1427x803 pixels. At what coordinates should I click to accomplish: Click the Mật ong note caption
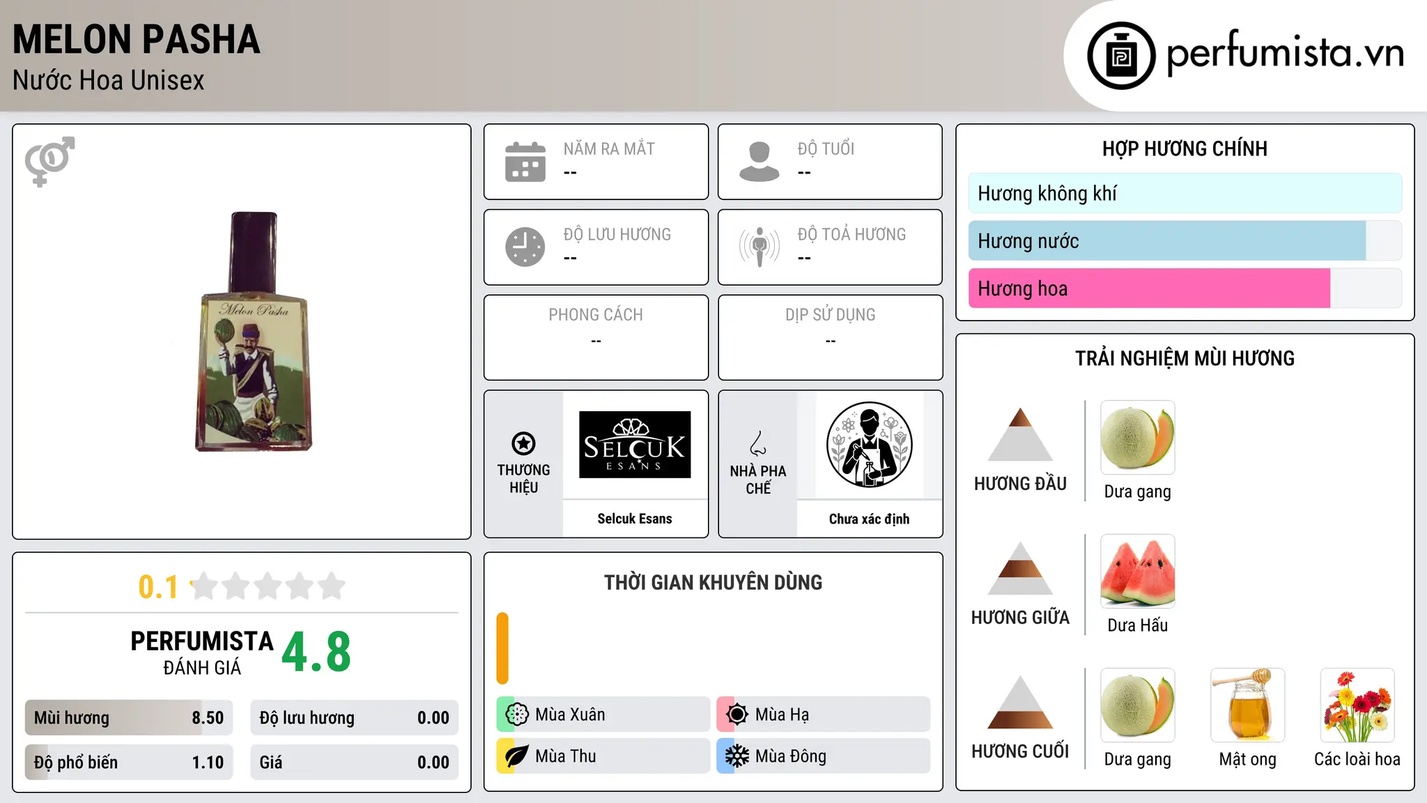tap(1248, 759)
